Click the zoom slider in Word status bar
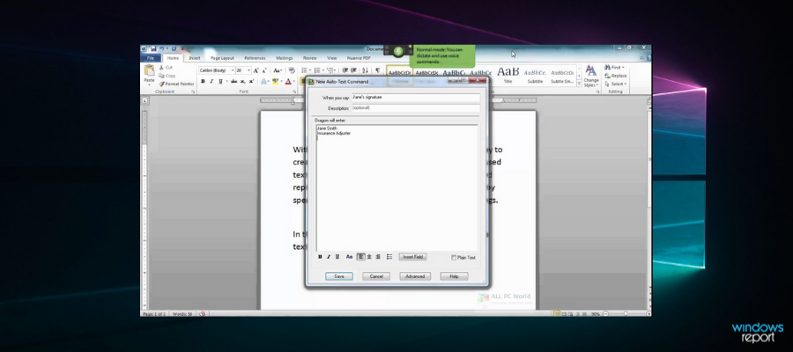The image size is (793, 352). coord(626,313)
